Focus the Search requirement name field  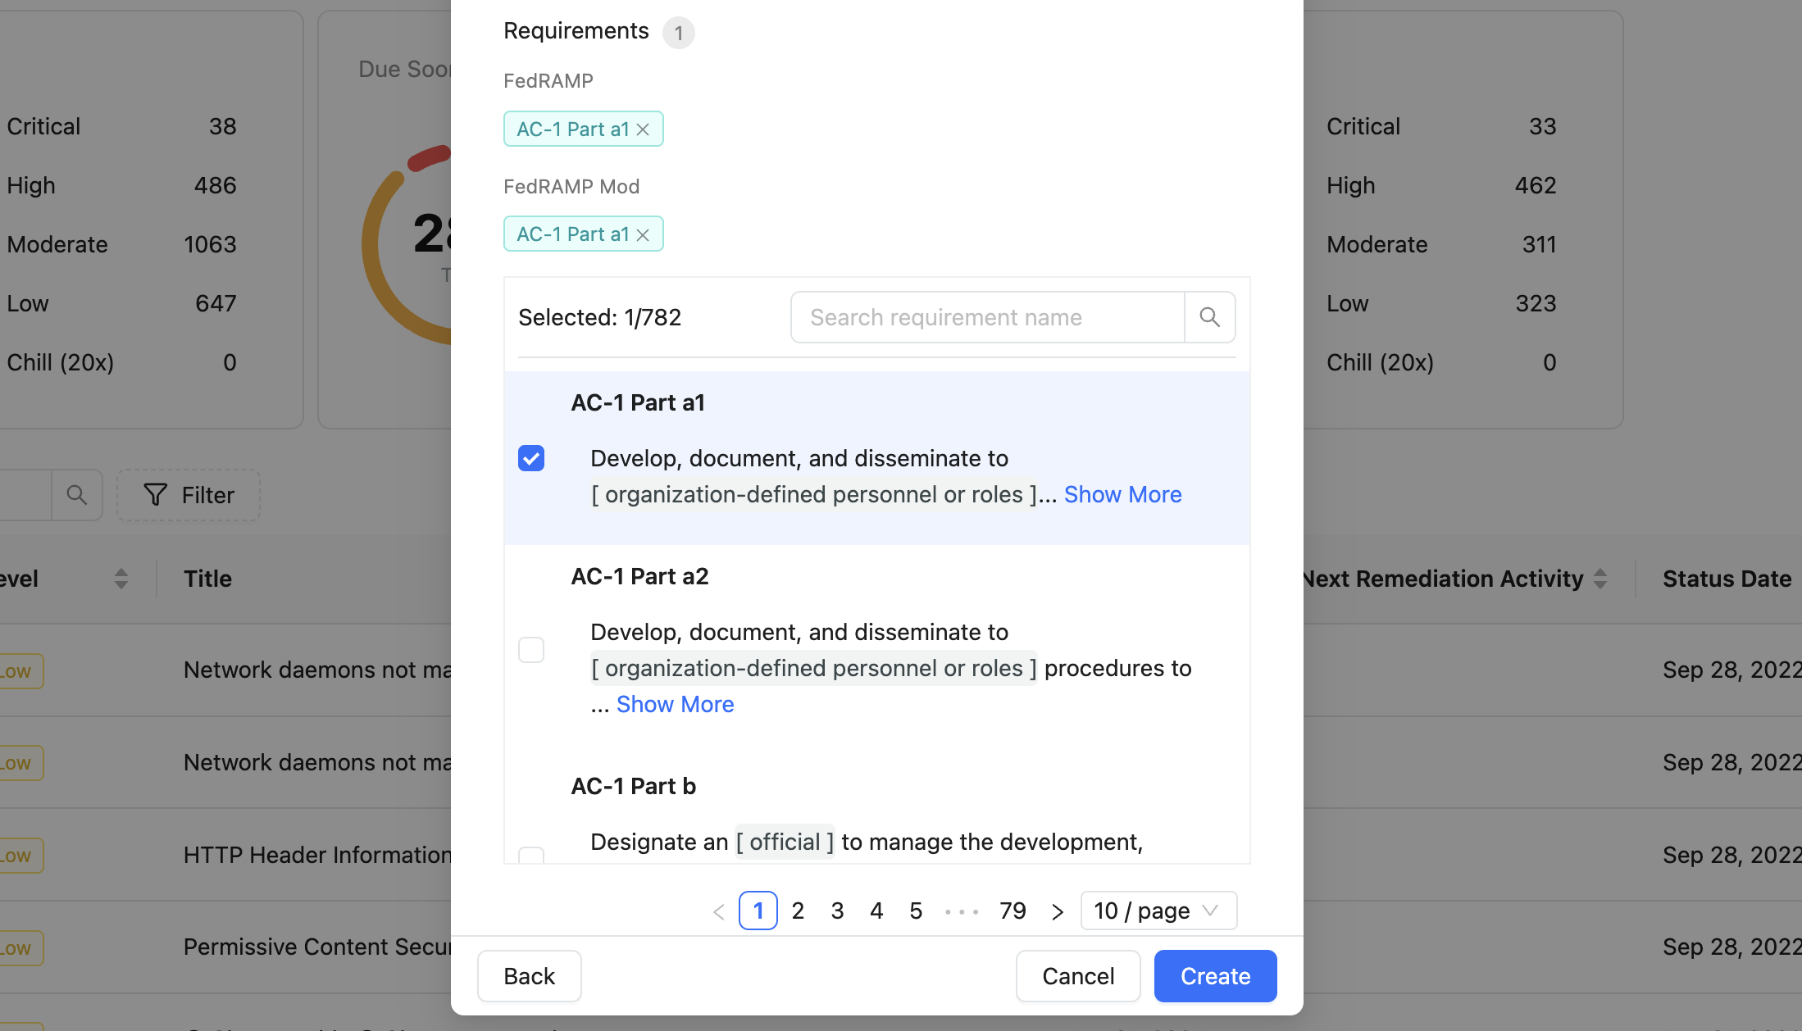[x=987, y=317]
